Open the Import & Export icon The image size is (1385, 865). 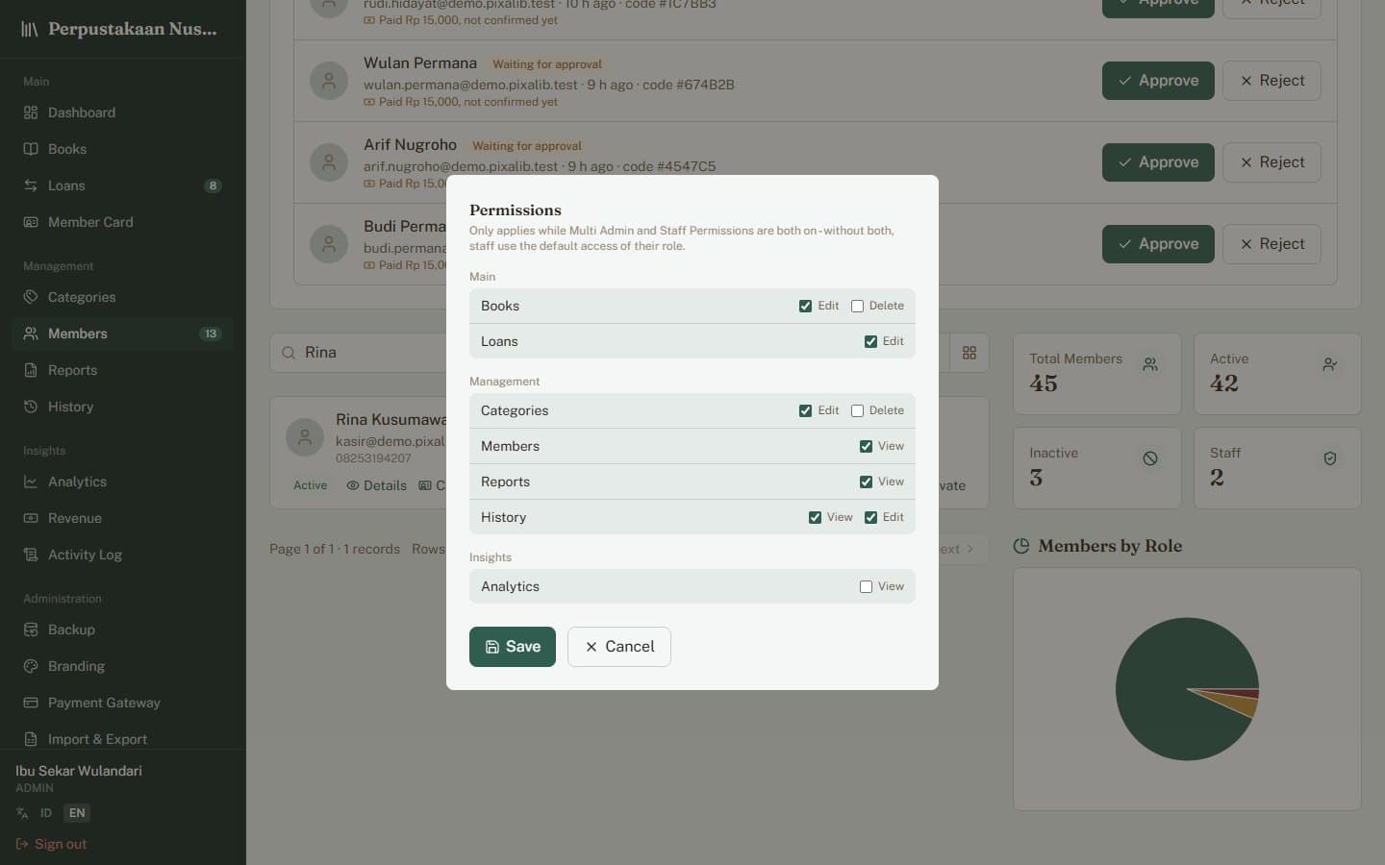(x=31, y=739)
